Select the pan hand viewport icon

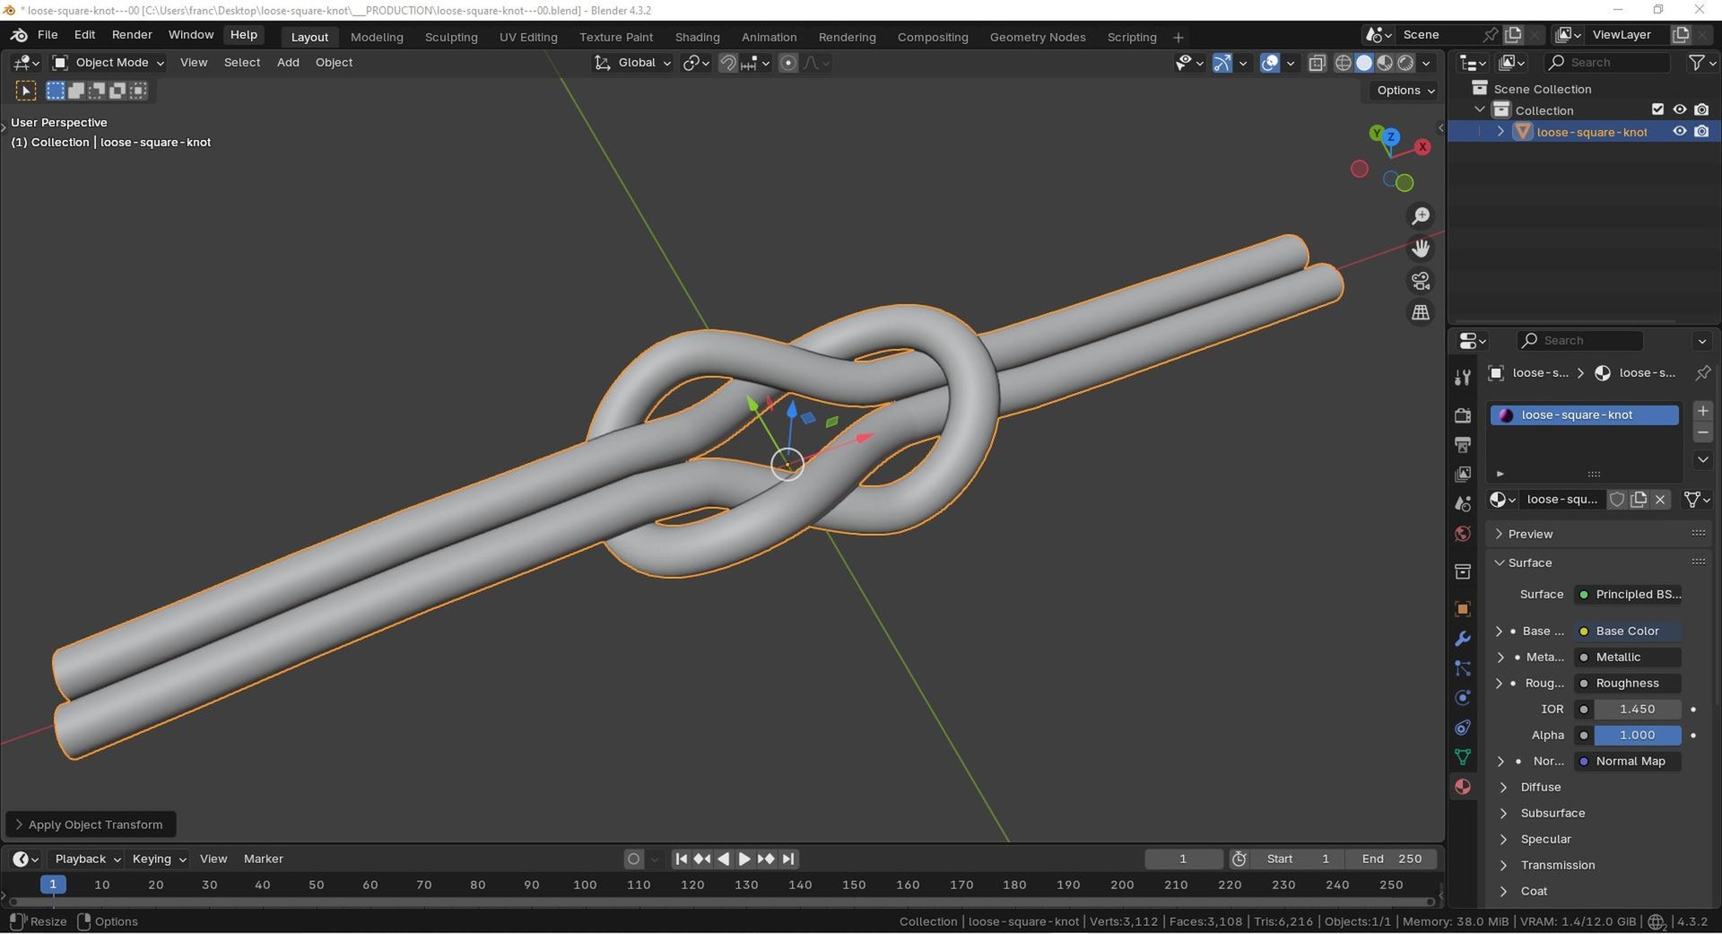coord(1421,249)
